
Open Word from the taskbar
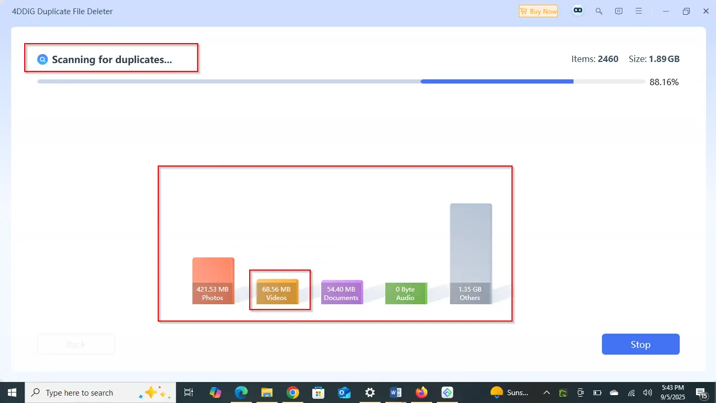[395, 392]
